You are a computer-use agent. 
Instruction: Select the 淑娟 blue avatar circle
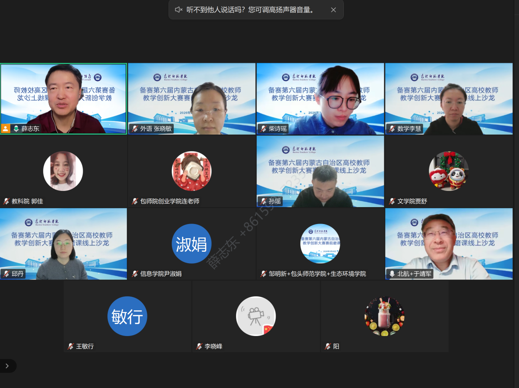[191, 244]
